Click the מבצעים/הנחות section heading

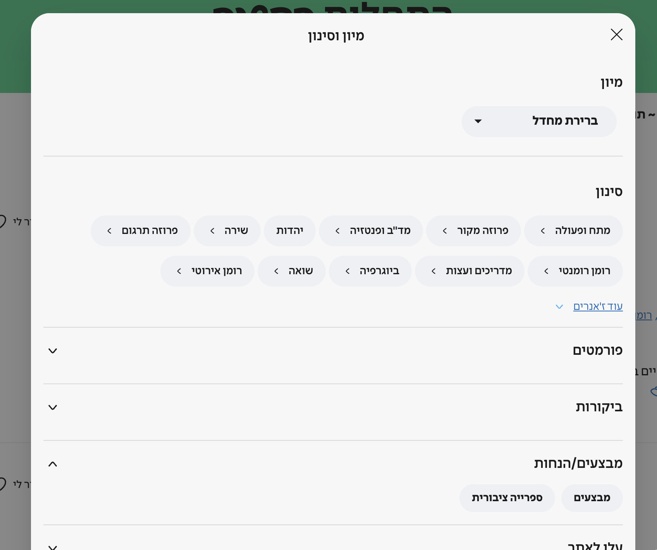click(x=578, y=464)
